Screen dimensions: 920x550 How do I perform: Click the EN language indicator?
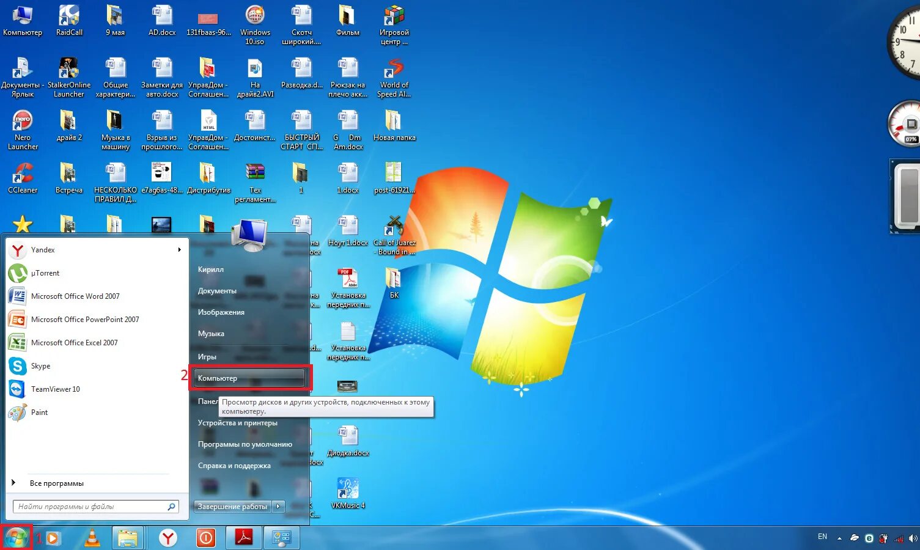click(x=822, y=537)
